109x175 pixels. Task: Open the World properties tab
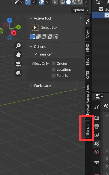click(x=97, y=152)
